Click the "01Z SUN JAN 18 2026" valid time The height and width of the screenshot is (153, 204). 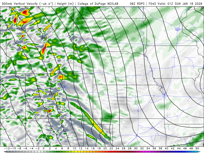point(185,4)
